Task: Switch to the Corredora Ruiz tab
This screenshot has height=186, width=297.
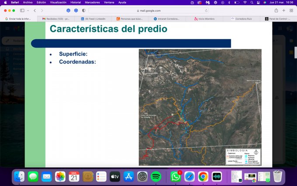Action: pos(242,19)
